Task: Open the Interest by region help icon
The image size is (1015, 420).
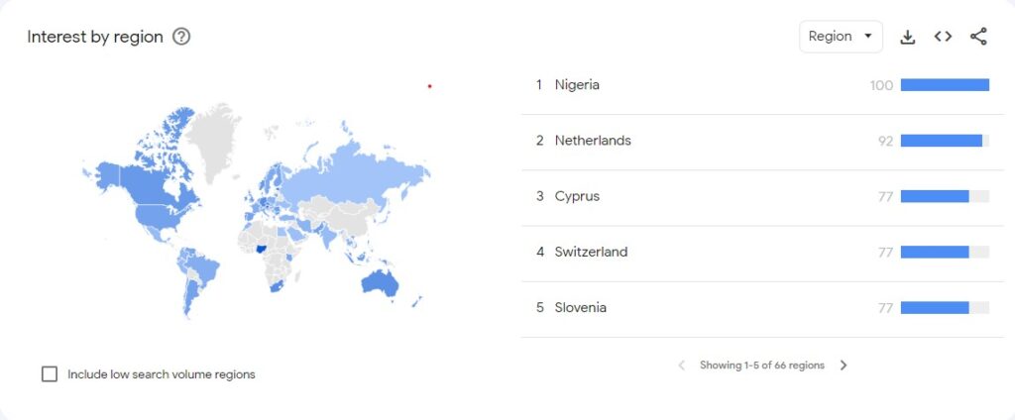Action: coord(181,37)
